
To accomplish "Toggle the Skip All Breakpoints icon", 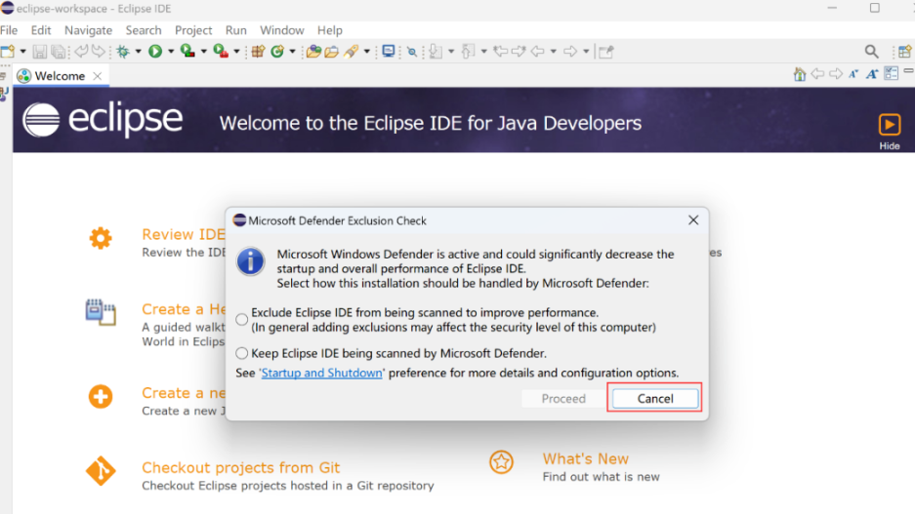I will [x=412, y=52].
